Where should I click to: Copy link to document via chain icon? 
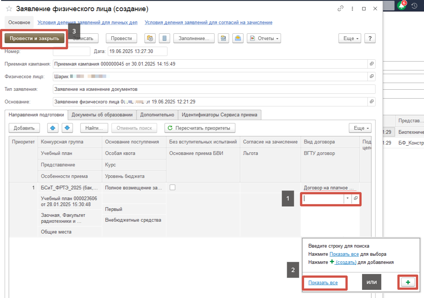340,9
